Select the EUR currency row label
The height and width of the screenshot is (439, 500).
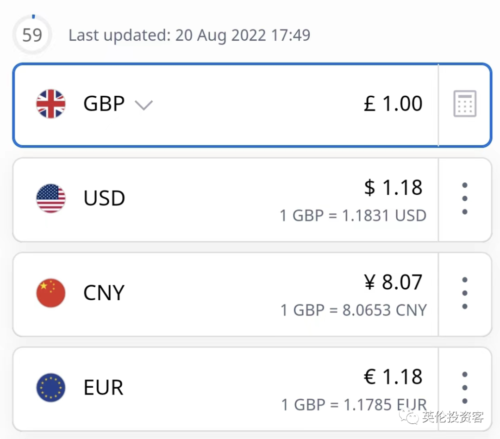104,388
